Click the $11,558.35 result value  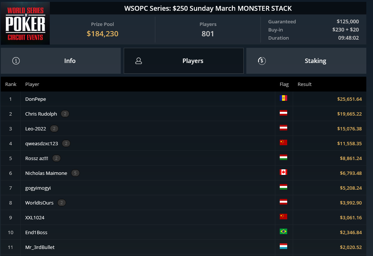[349, 143]
